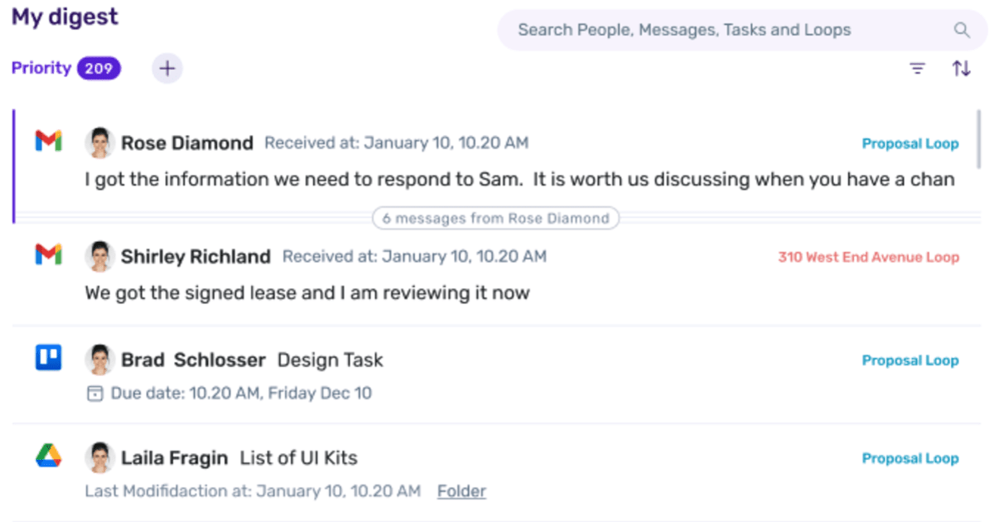This screenshot has height=522, width=994.
Task: Click Rose Diamond's avatar photo
Action: pyautogui.click(x=99, y=143)
